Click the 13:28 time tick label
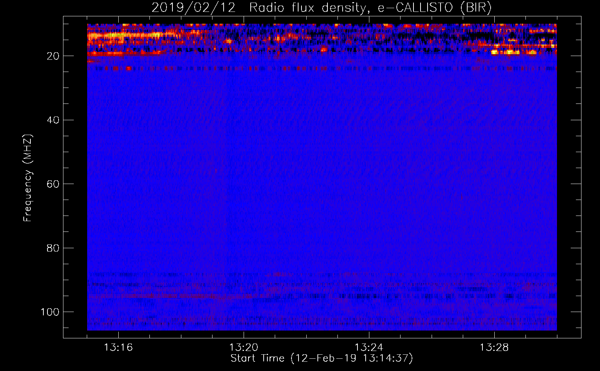 pyautogui.click(x=494, y=348)
